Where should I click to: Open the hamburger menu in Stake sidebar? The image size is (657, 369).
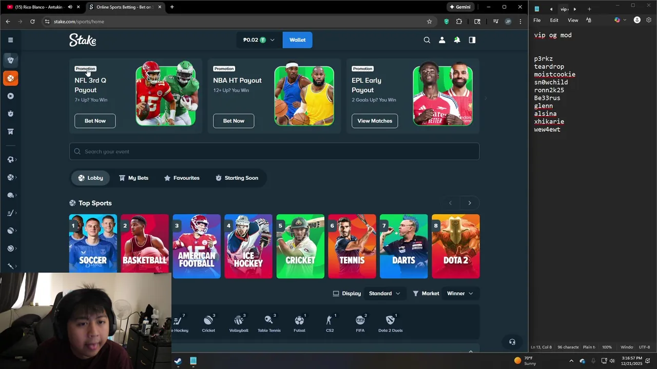[x=10, y=40]
